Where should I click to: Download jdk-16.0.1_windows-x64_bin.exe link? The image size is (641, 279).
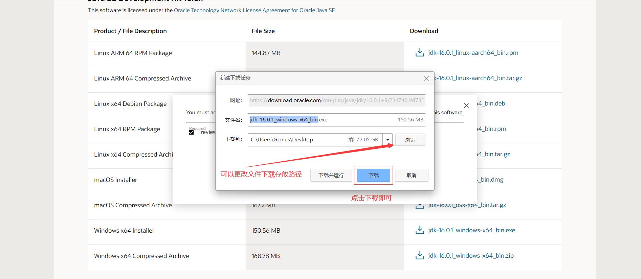click(471, 230)
